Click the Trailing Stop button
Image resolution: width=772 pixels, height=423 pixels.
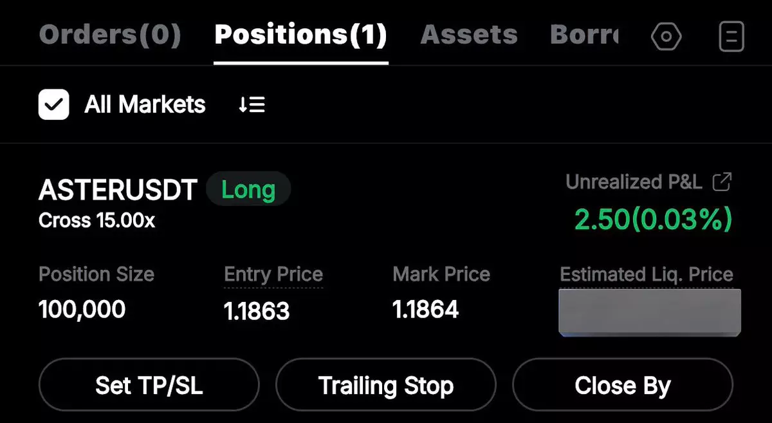click(386, 386)
